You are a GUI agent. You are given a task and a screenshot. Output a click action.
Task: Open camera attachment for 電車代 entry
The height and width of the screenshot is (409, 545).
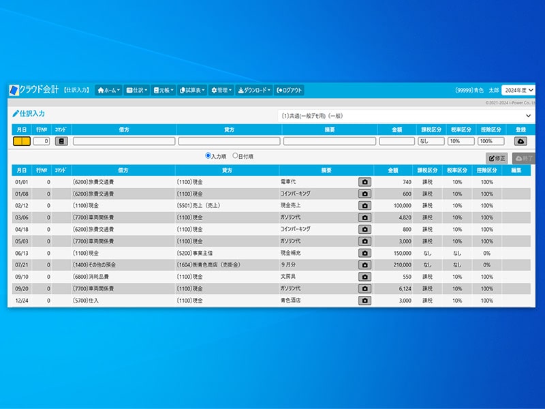[364, 183]
